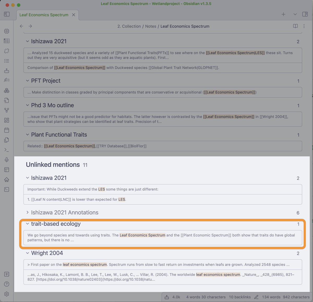Close the Leaf Economics Spectrum tab
Viewport: 313px width, 302px height.
tap(74, 15)
